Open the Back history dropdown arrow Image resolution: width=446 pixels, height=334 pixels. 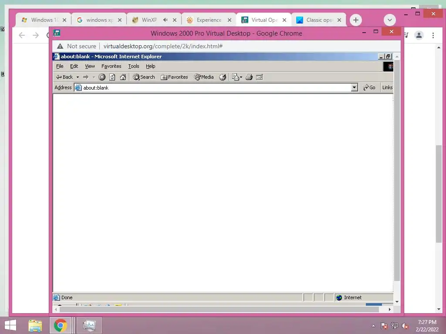pyautogui.click(x=78, y=77)
